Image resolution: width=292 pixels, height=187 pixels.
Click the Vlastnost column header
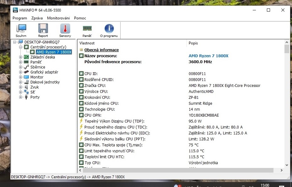coord(87,43)
